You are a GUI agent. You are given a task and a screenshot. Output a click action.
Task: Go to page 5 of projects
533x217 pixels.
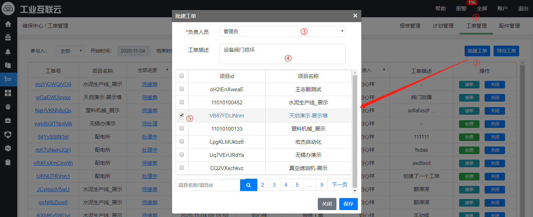[x=297, y=185]
